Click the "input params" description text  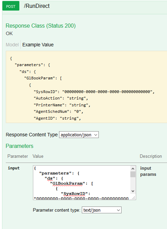point(148,171)
